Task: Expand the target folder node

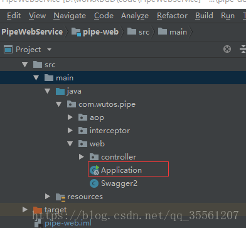Action: click(x=25, y=210)
